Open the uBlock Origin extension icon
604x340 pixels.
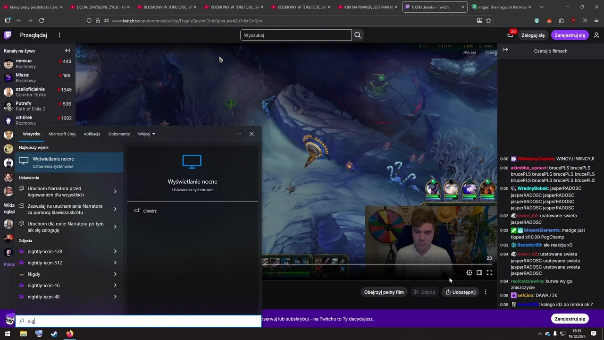tap(573, 21)
